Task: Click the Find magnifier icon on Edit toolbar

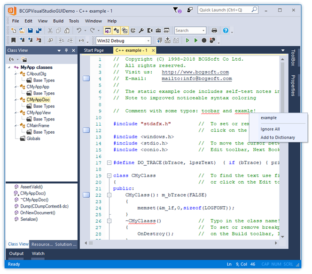Action: (50, 40)
